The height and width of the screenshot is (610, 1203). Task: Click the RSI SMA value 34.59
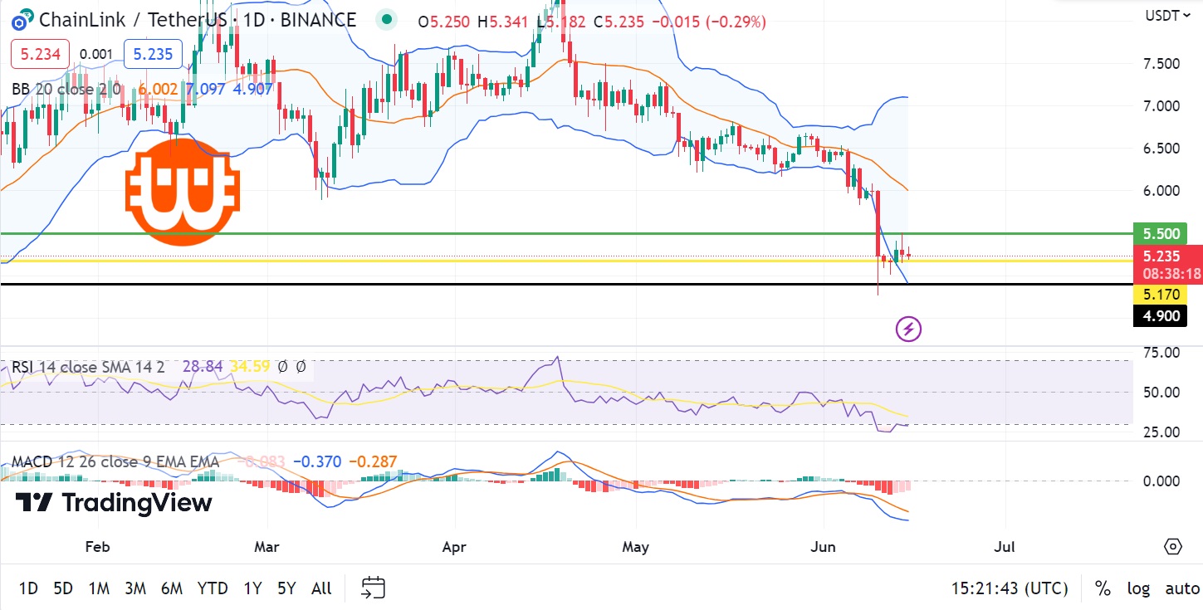coord(250,366)
